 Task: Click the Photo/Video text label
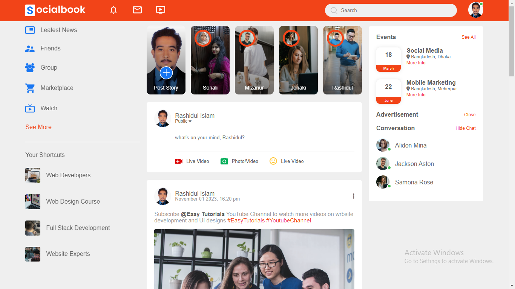245,161
